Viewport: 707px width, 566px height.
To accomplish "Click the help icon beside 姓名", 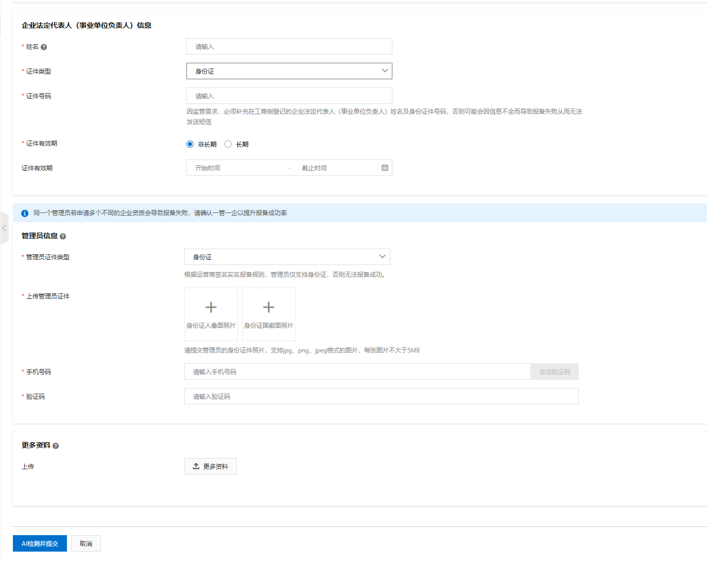I will point(44,47).
